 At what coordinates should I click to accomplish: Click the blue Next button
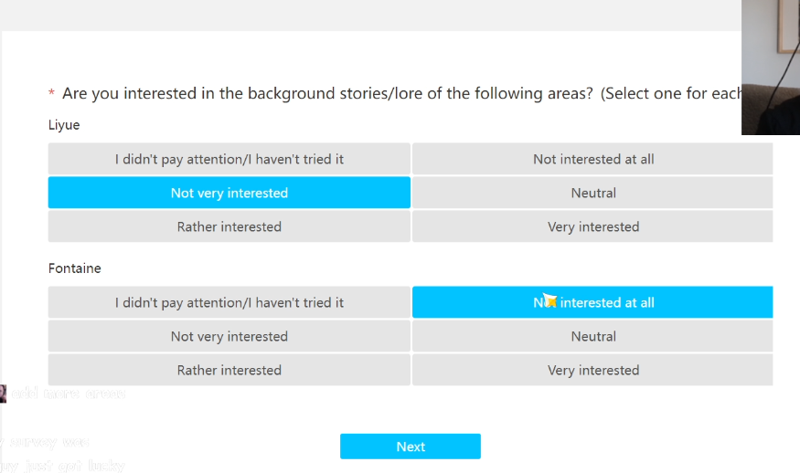click(411, 447)
